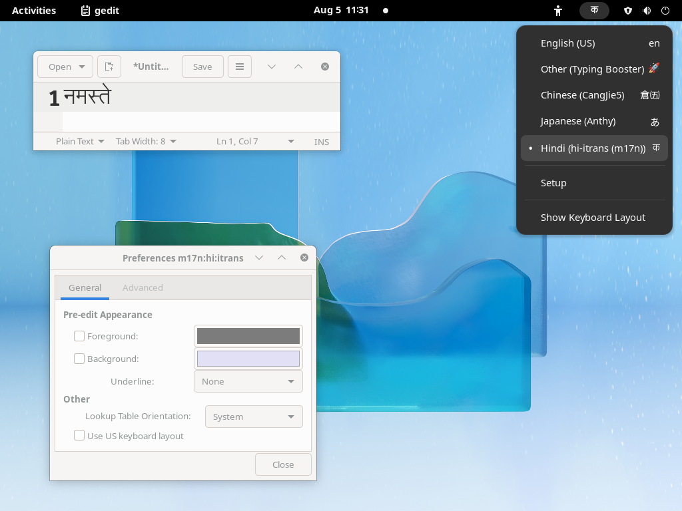Click the new document icon in gedit
Image resolution: width=682 pixels, height=511 pixels.
pos(109,67)
